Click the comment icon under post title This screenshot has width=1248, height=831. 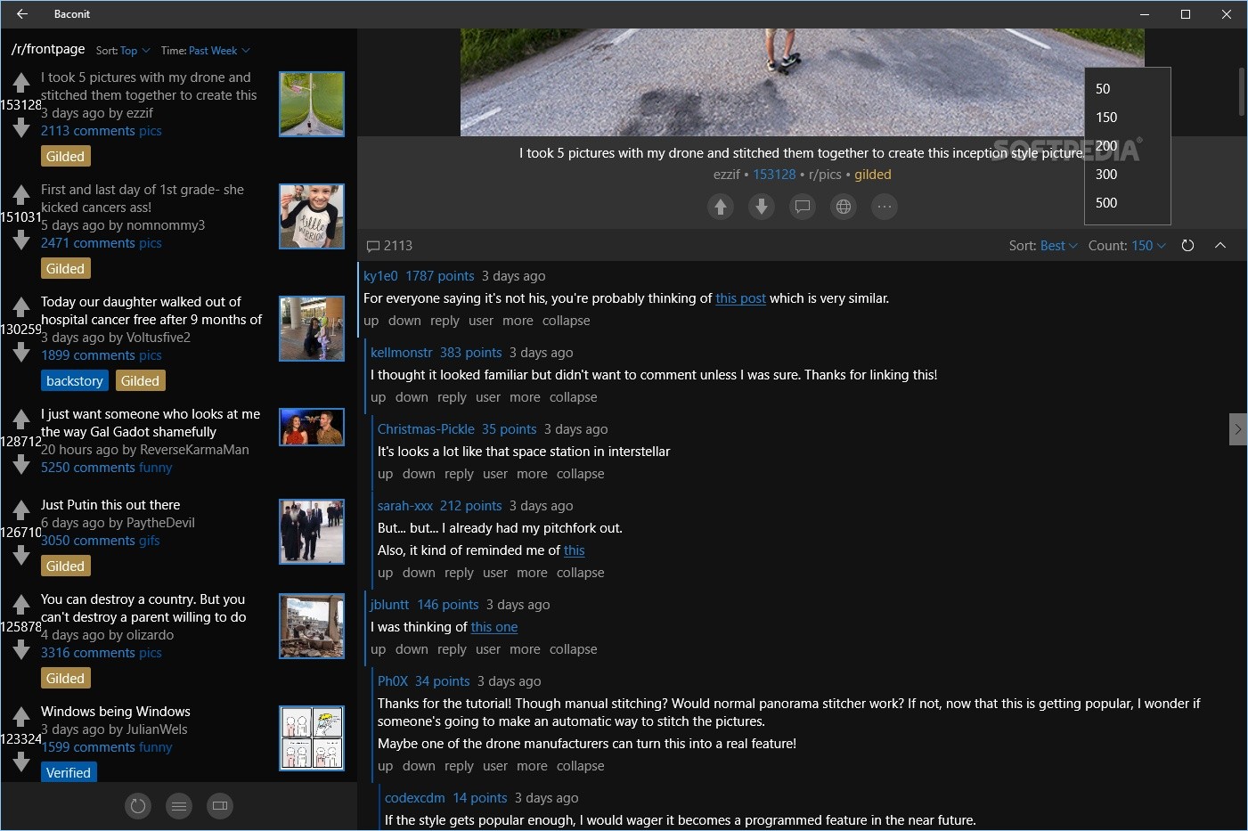(x=803, y=207)
